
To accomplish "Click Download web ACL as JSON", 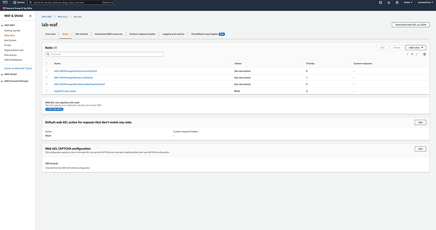I will pos(411,25).
